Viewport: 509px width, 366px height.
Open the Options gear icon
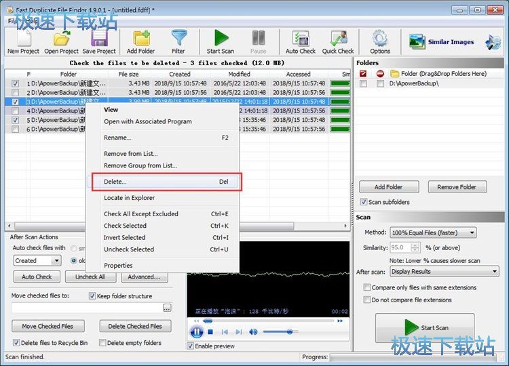(380, 42)
